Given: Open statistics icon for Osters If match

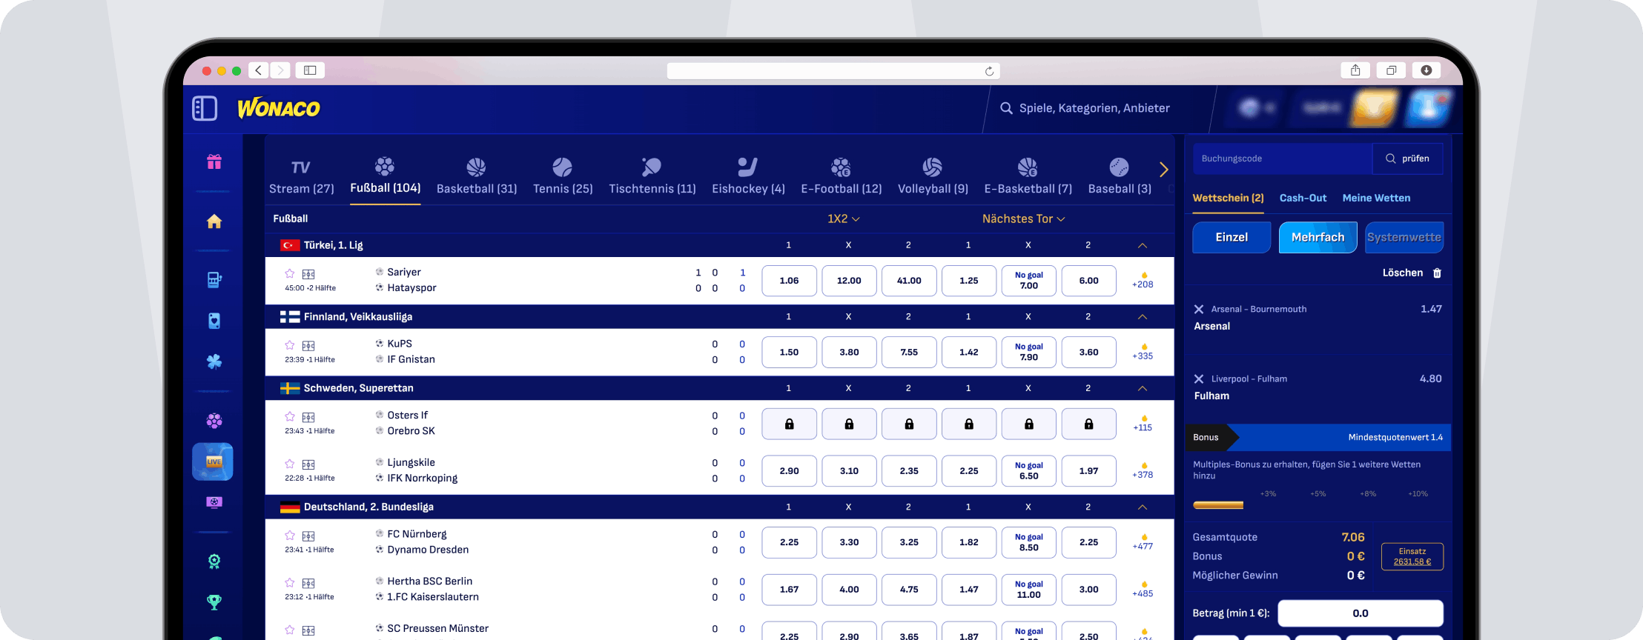Looking at the screenshot, I should (x=308, y=417).
